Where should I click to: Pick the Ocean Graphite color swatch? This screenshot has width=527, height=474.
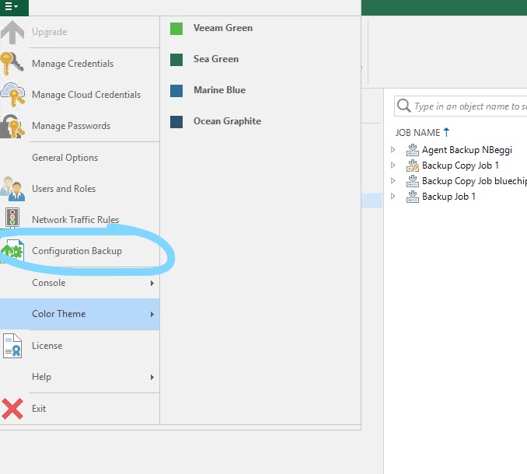pos(176,122)
